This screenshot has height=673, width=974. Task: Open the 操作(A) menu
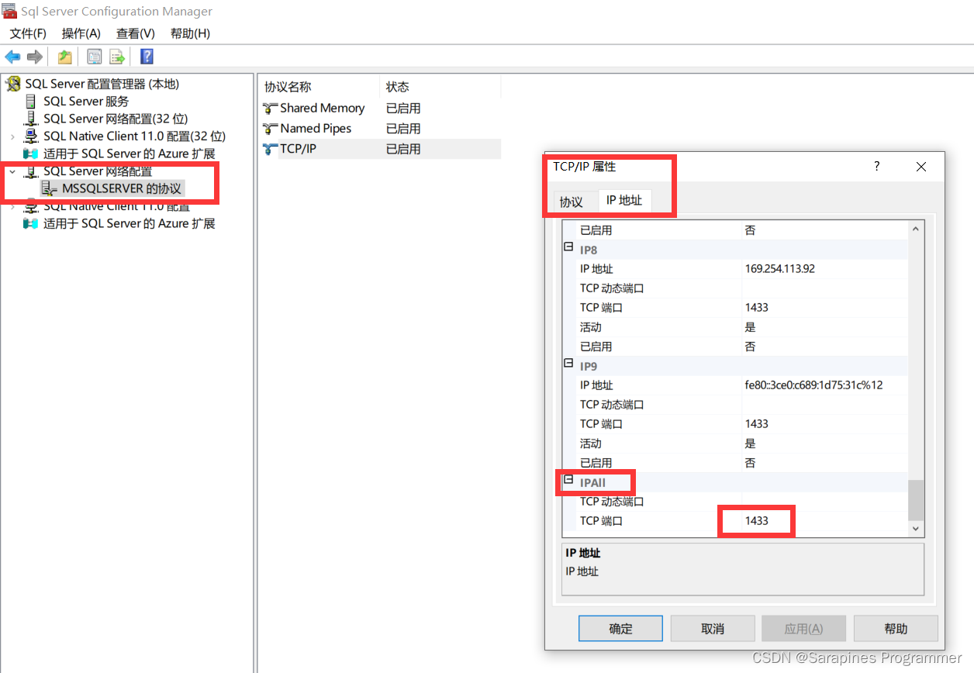click(81, 33)
